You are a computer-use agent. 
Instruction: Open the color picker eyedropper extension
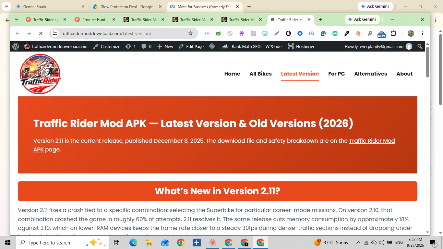pyautogui.click(x=347, y=33)
